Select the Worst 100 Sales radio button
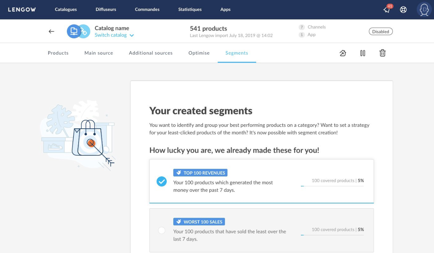Image resolution: width=434 pixels, height=253 pixels. click(x=162, y=230)
